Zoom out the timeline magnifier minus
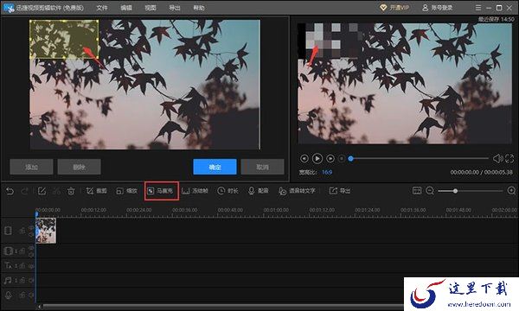The width and height of the screenshot is (519, 311). (x=430, y=191)
